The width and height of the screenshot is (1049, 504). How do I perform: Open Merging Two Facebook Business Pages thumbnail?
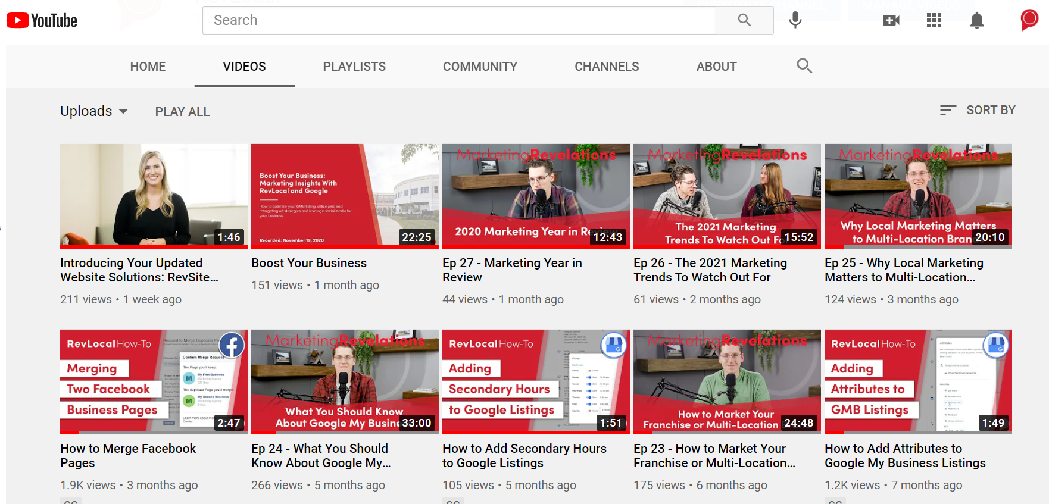tap(154, 381)
